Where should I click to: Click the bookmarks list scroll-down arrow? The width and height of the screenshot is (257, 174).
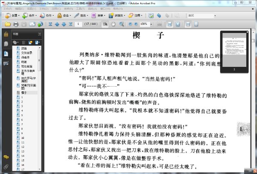(x=39, y=169)
